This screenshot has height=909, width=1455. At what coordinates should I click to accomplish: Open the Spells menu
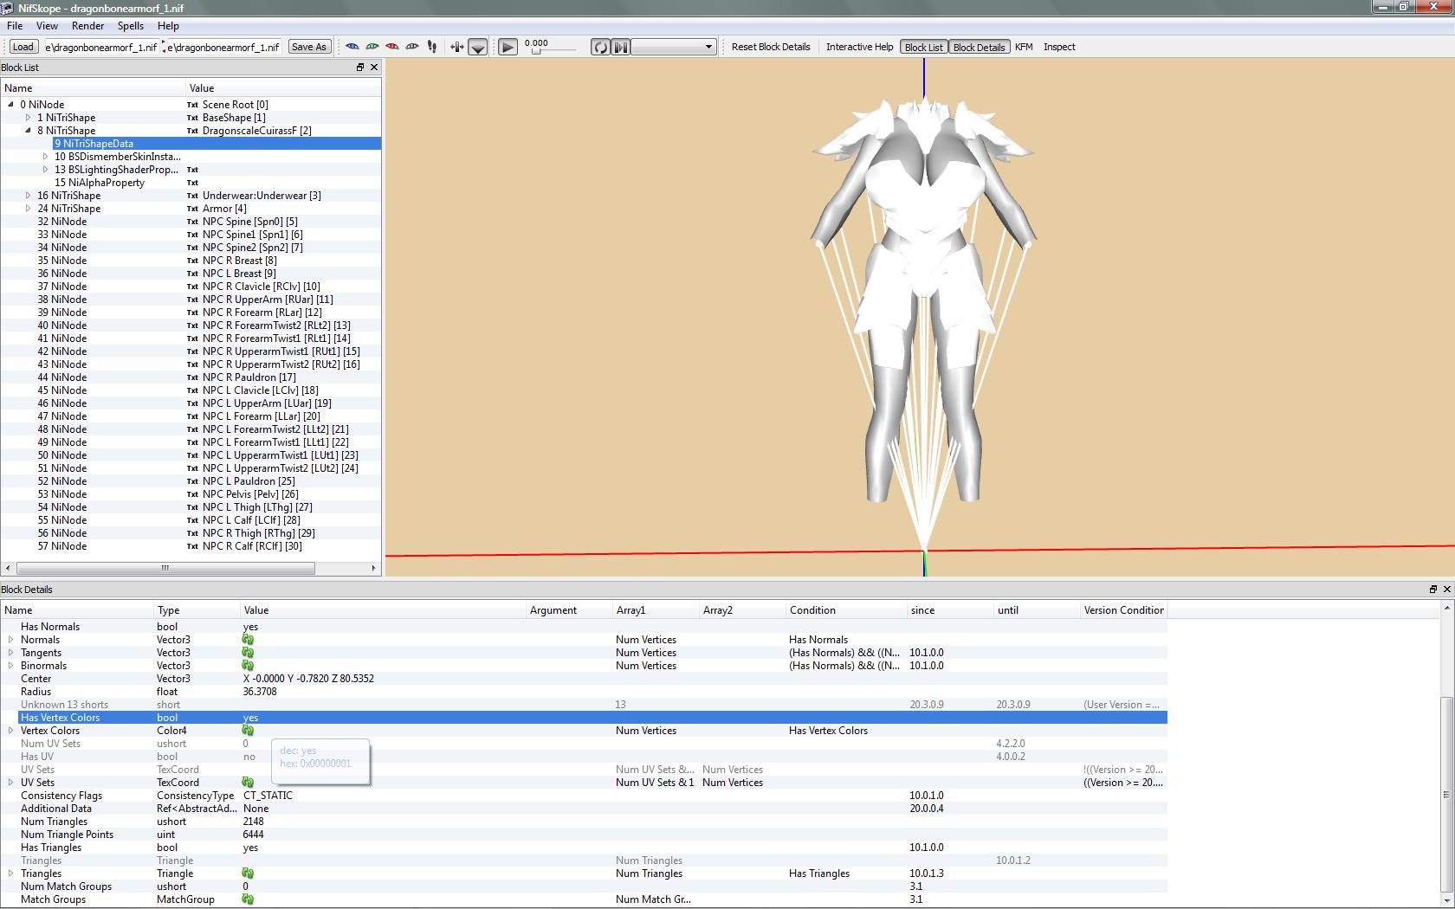pos(131,26)
